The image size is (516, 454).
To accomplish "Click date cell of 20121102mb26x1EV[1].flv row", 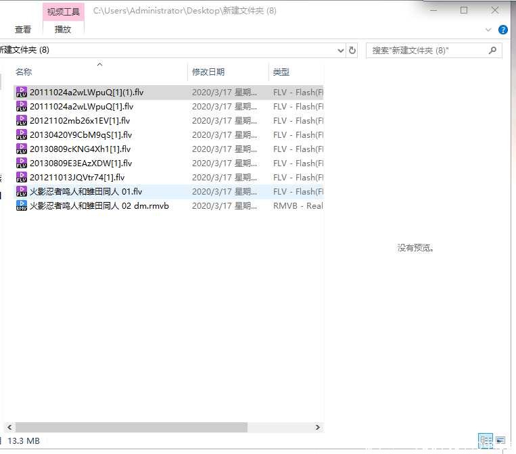I will click(x=225, y=121).
